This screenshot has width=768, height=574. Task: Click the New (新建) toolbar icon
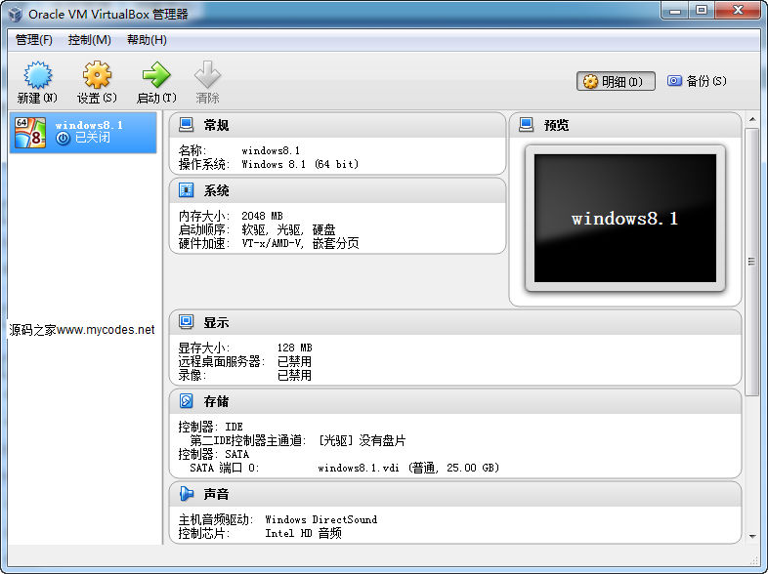(37, 75)
